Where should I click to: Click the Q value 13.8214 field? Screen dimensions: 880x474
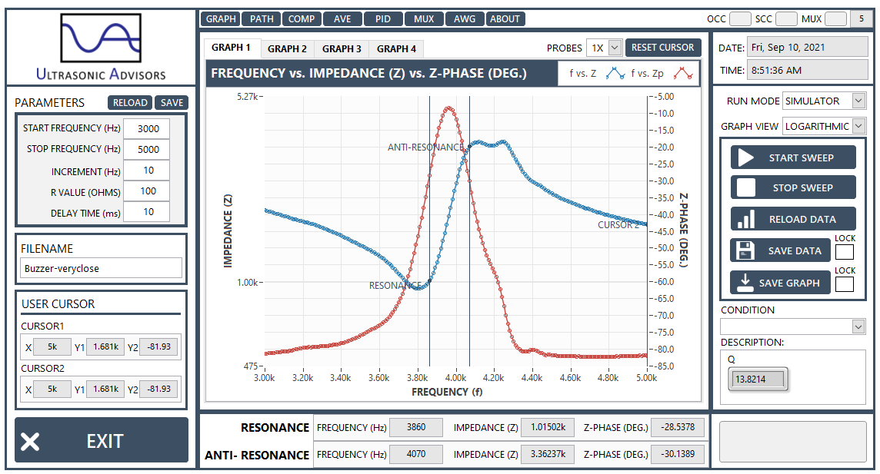pos(758,380)
